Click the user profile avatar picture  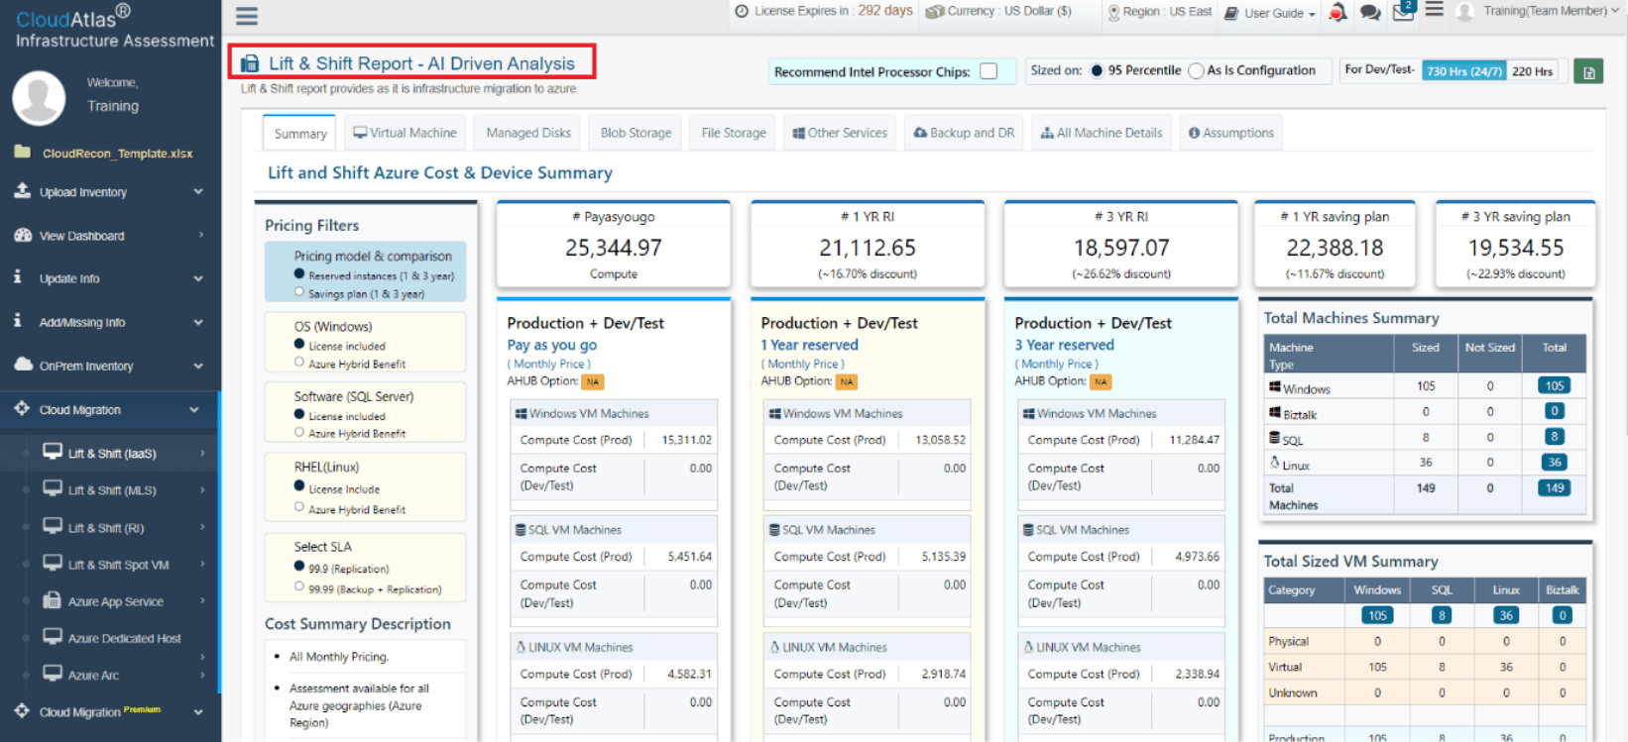pos(39,98)
